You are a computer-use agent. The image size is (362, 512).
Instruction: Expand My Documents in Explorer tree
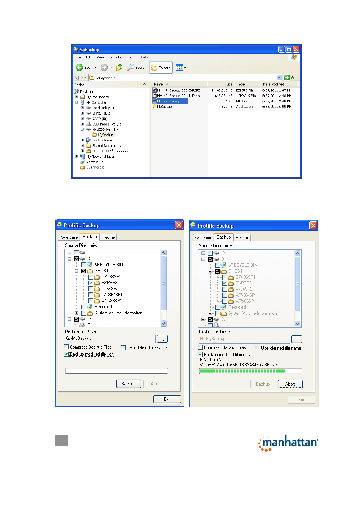click(x=76, y=97)
